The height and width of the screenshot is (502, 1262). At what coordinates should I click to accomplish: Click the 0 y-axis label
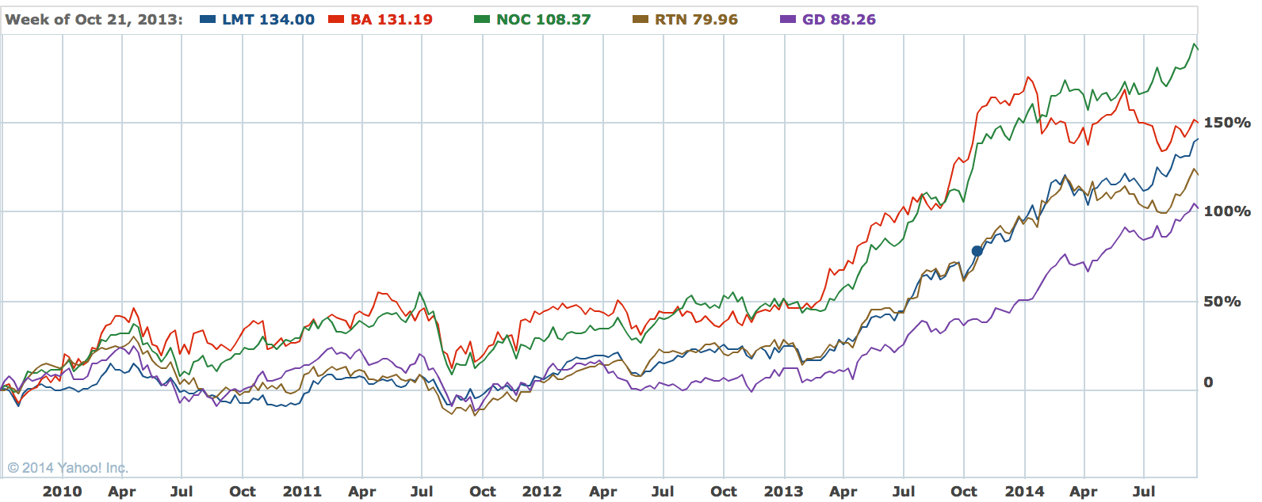click(x=1208, y=382)
